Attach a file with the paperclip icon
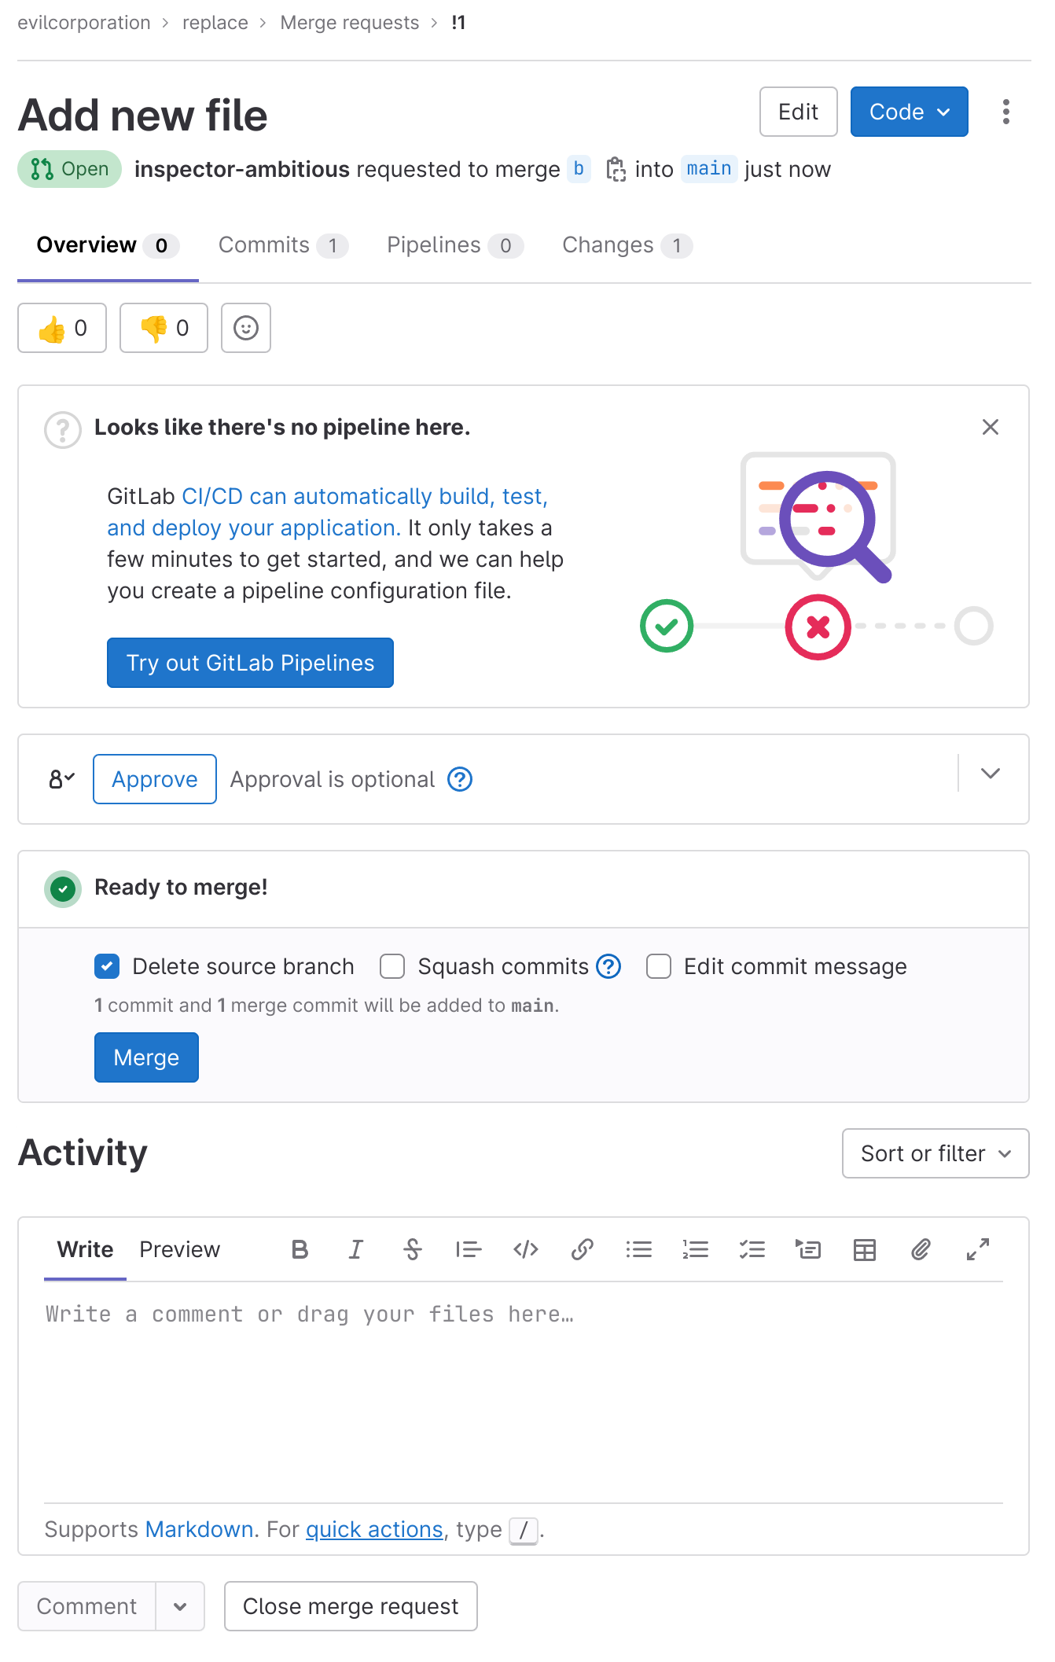The image size is (1055, 1662). pos(921,1249)
